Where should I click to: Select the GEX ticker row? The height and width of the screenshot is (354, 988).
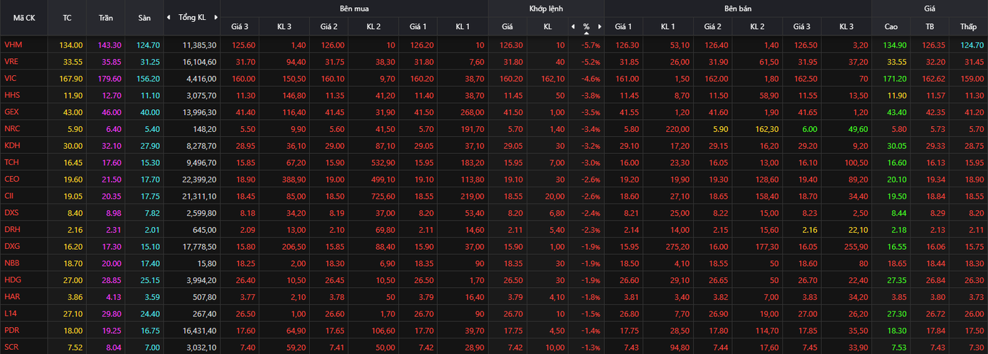pos(11,111)
